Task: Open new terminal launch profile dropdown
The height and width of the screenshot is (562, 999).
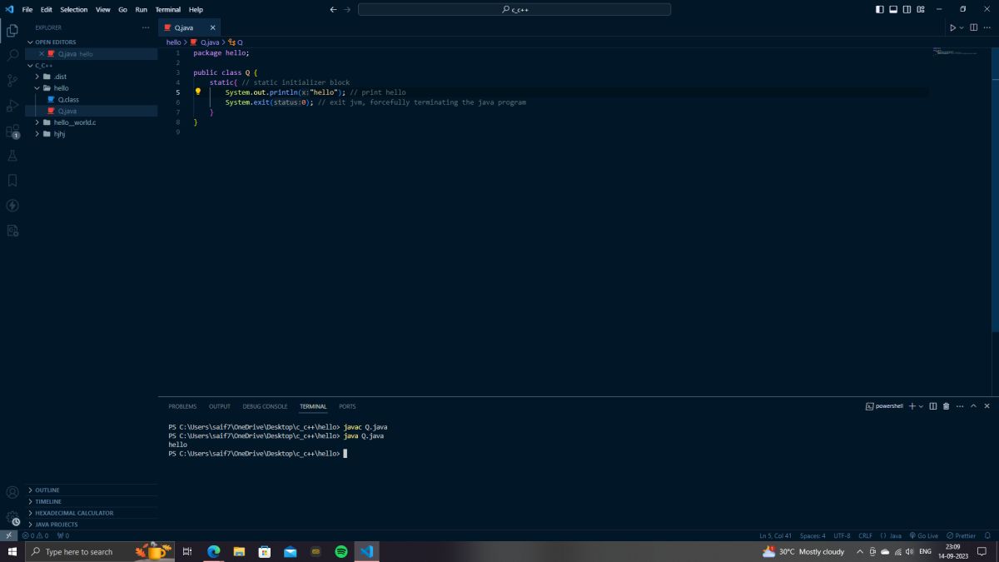Action: pyautogui.click(x=921, y=406)
